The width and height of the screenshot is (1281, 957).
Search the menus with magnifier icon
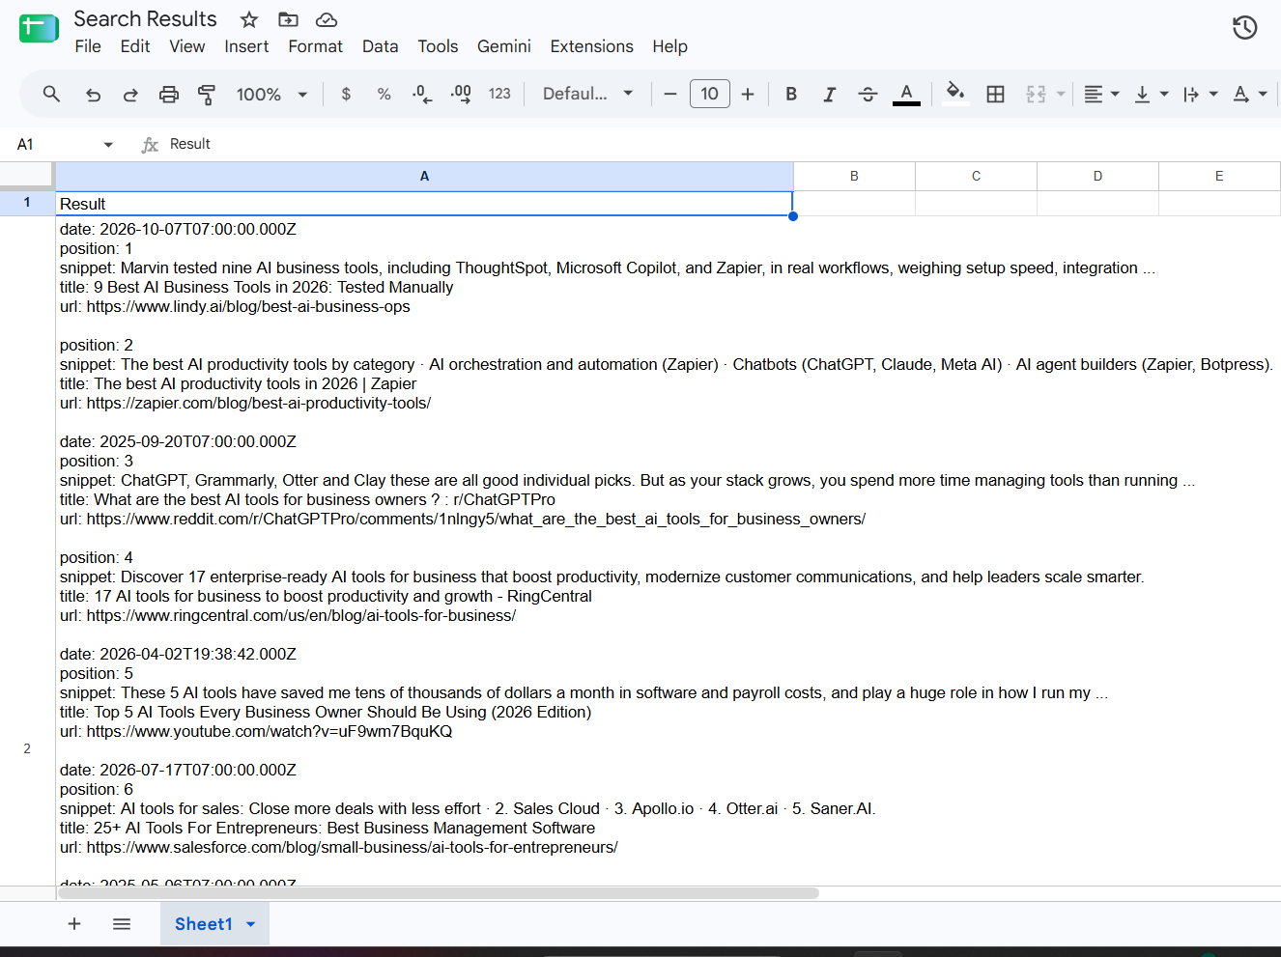point(51,94)
